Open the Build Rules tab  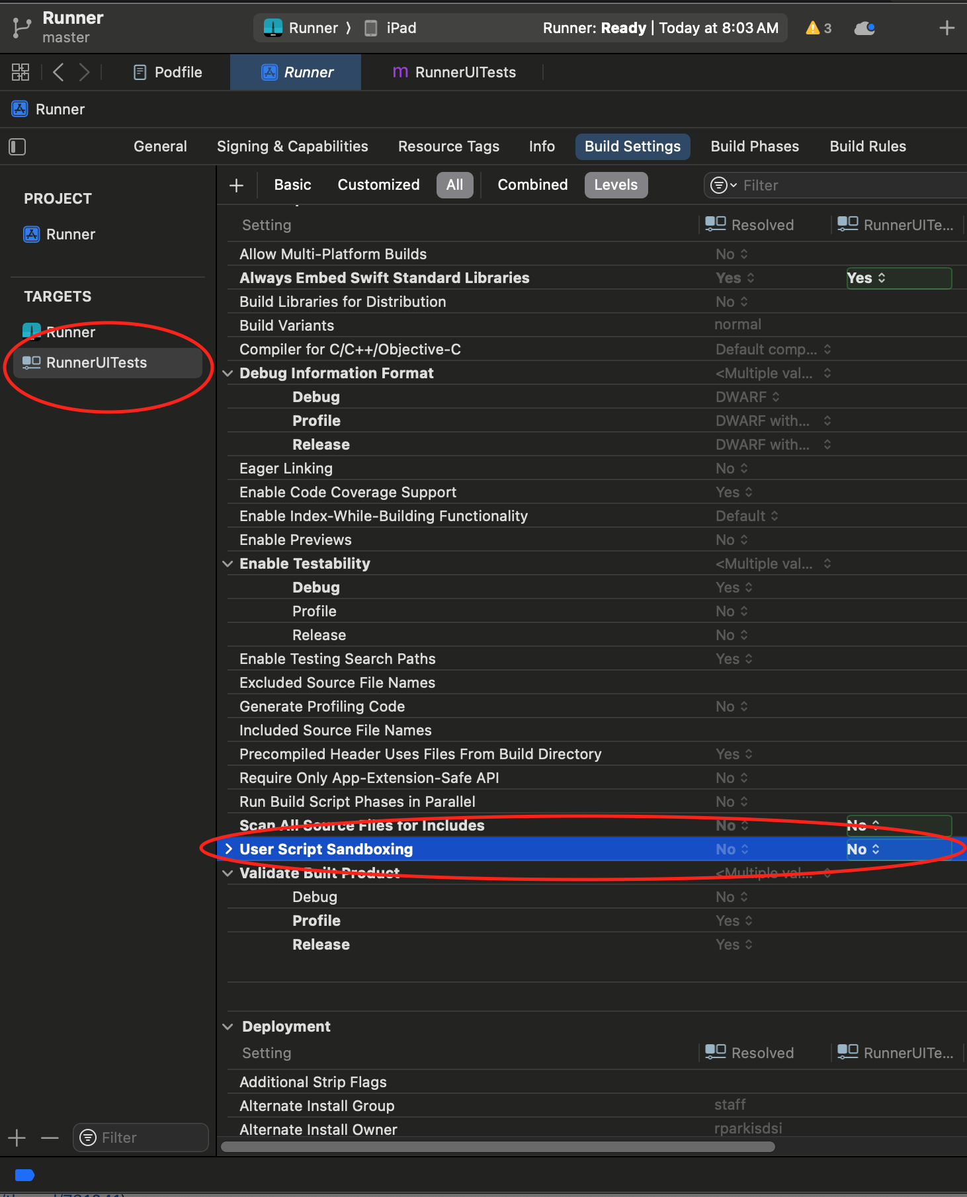tap(868, 146)
